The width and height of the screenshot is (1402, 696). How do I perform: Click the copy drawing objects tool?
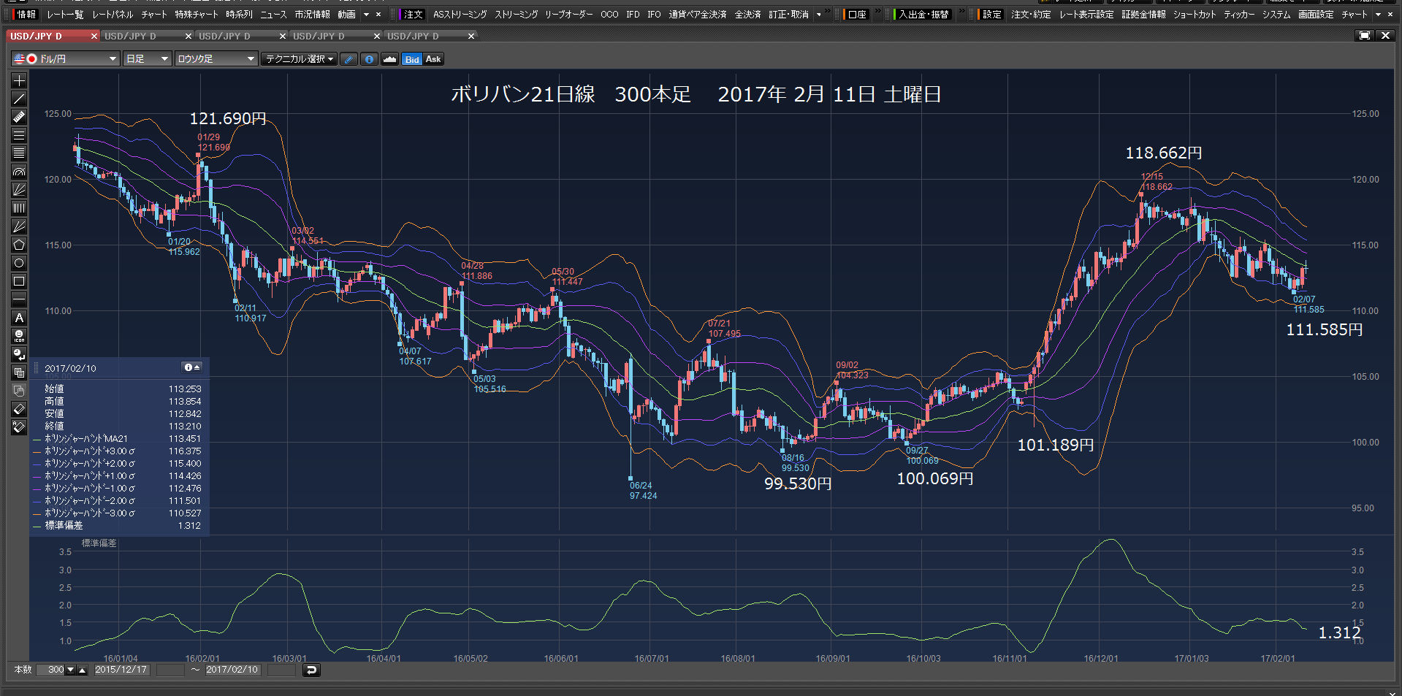[19, 372]
